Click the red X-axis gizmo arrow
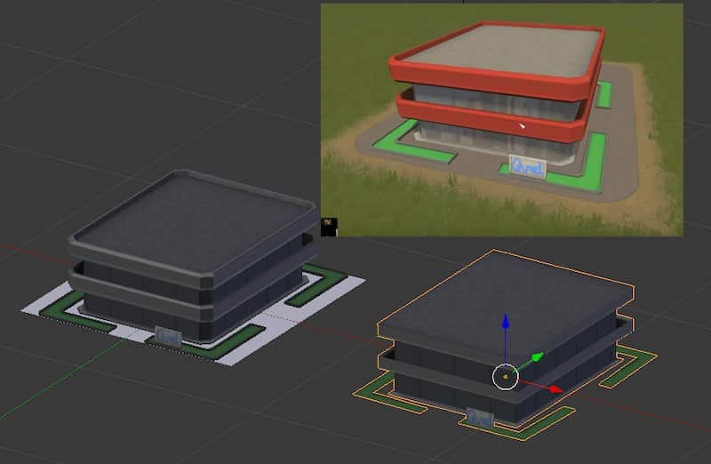Screen dimensions: 711x464 (x=555, y=388)
